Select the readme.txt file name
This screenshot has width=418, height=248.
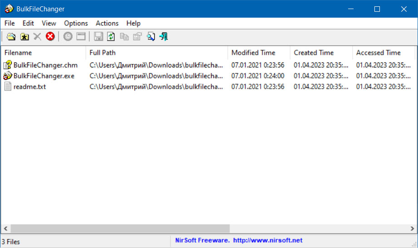30,86
